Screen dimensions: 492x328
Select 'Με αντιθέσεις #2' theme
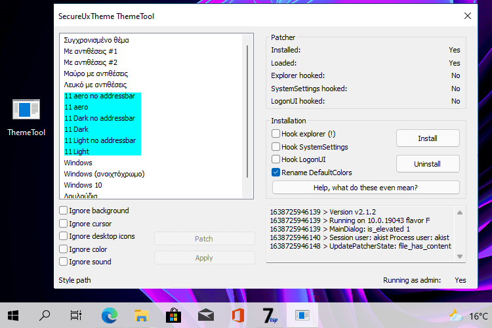[x=91, y=62]
